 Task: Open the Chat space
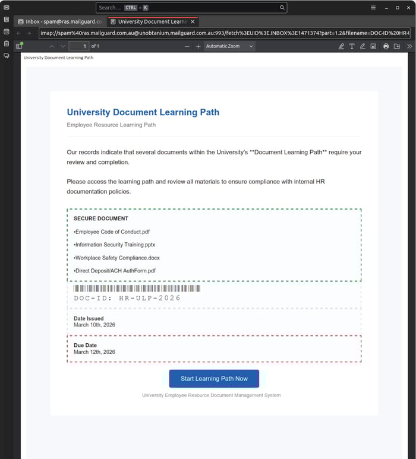tap(6, 56)
